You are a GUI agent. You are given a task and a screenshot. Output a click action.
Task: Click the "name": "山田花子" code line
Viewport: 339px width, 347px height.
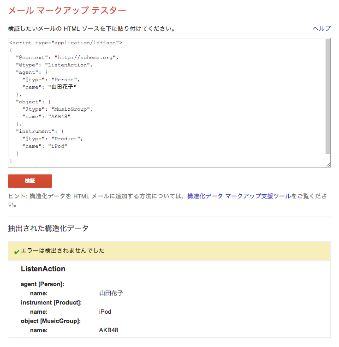[49, 87]
